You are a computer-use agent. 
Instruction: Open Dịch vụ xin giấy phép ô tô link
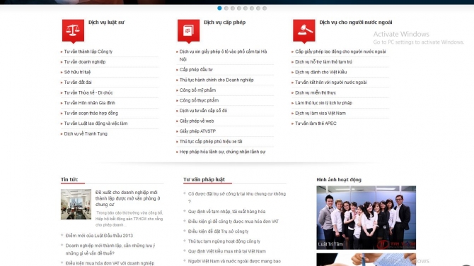click(x=223, y=56)
